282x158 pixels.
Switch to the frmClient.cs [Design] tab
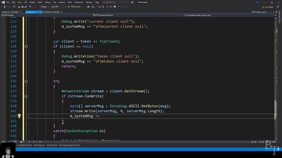(x=52, y=12)
